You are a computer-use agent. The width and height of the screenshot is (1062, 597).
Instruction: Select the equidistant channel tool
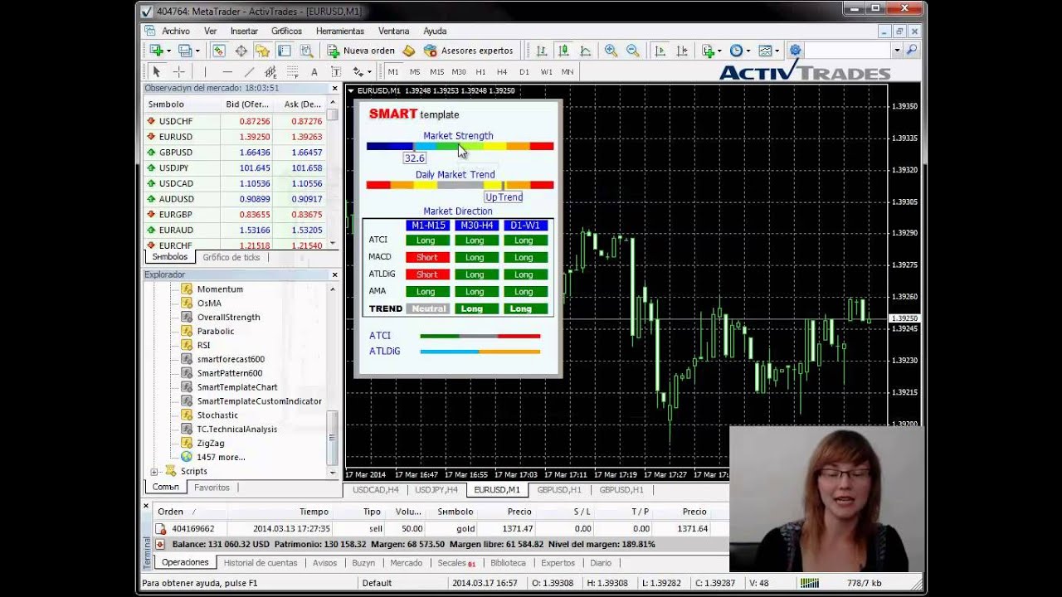click(270, 72)
